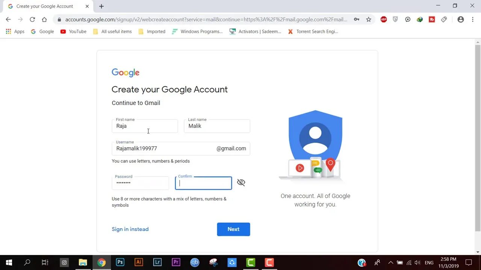Open the help question mark tray icon

pos(362,262)
